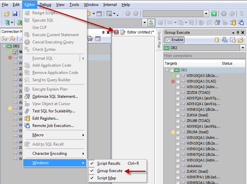Open the top toolbar combo box dropdown arrow
This screenshot has height=184, width=247.
206,14
